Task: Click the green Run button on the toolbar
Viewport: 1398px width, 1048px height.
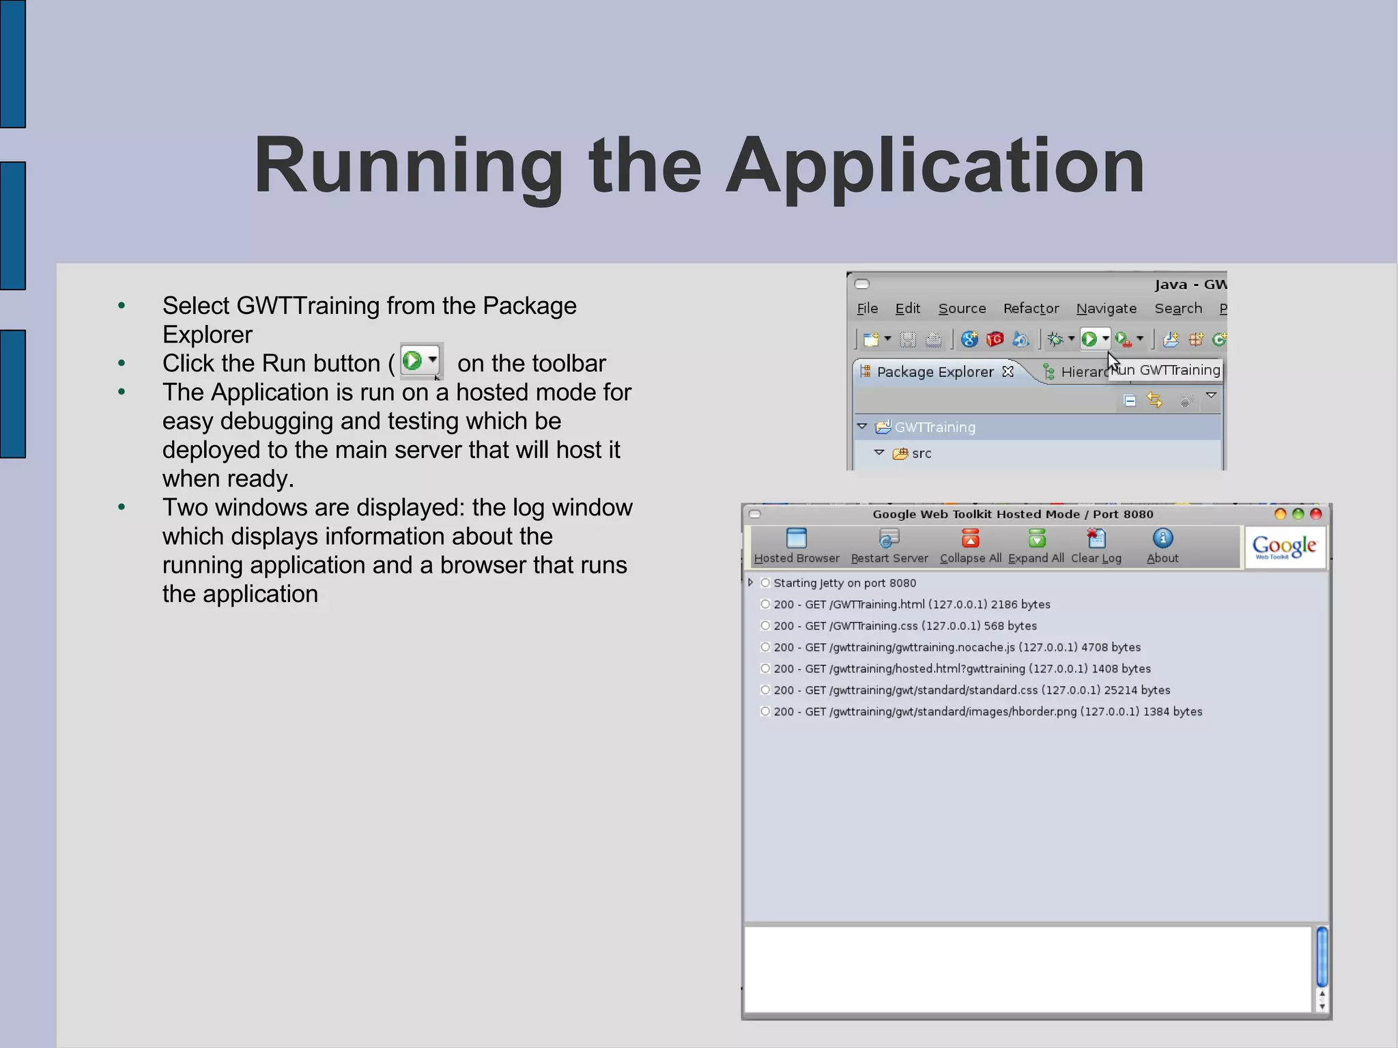Action: 1089,338
